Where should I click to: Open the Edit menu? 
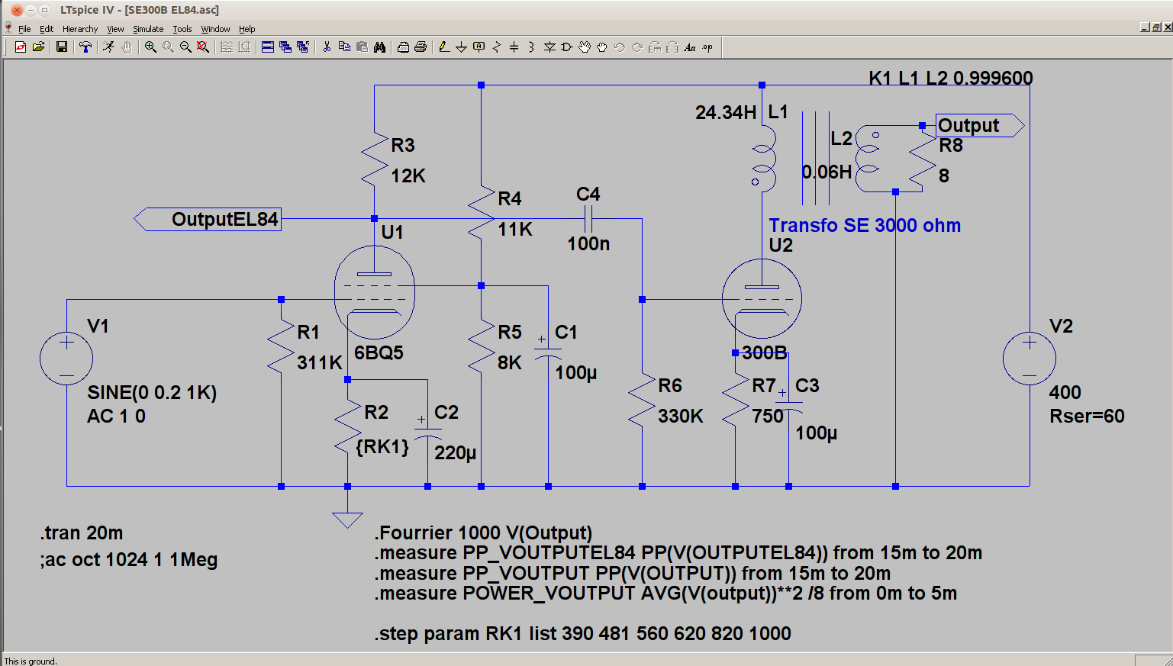pyautogui.click(x=47, y=29)
